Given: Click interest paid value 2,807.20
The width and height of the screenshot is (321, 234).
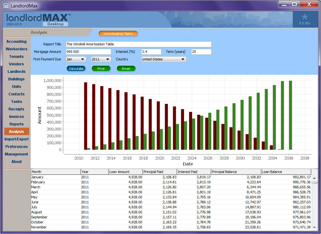Looking at the screenshot, I should tap(204, 187).
